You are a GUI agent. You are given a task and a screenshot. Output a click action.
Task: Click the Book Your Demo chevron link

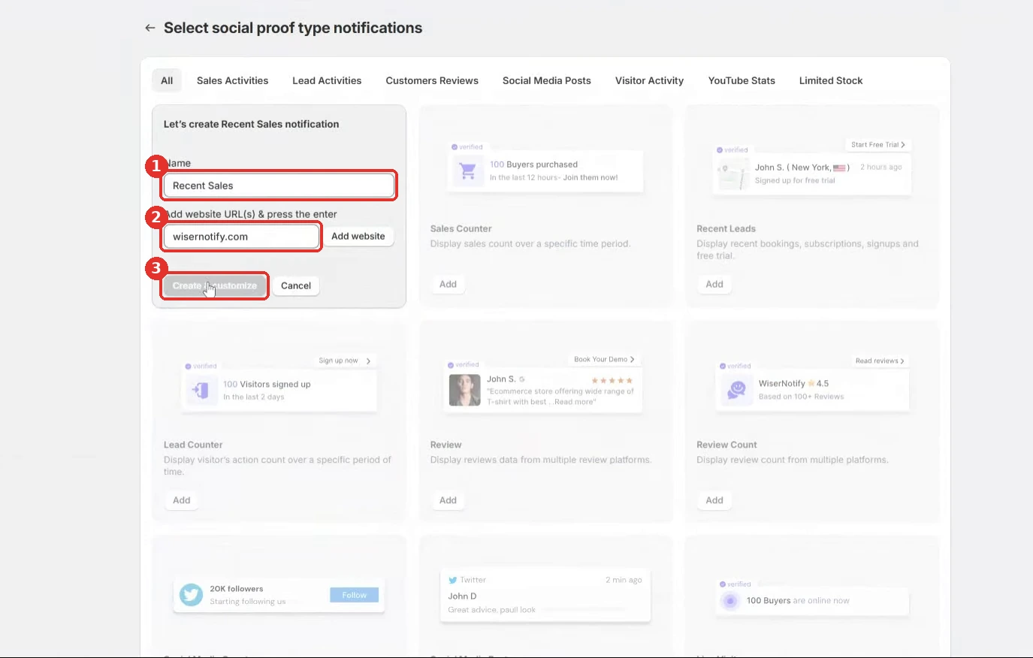click(x=604, y=359)
